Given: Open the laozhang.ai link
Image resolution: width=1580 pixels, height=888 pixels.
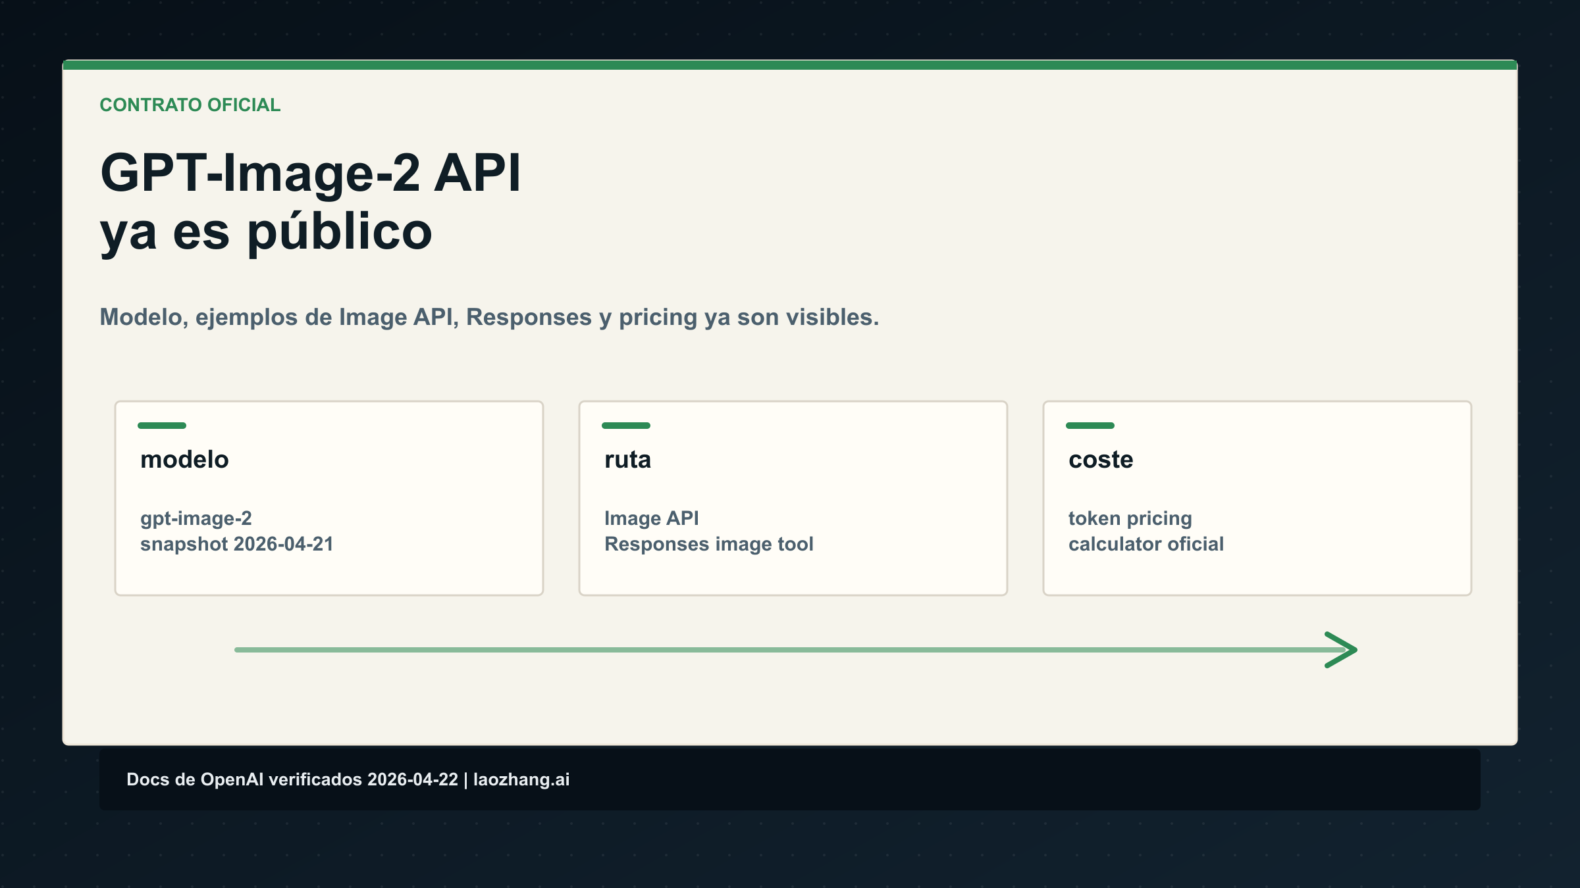Looking at the screenshot, I should click(x=521, y=780).
